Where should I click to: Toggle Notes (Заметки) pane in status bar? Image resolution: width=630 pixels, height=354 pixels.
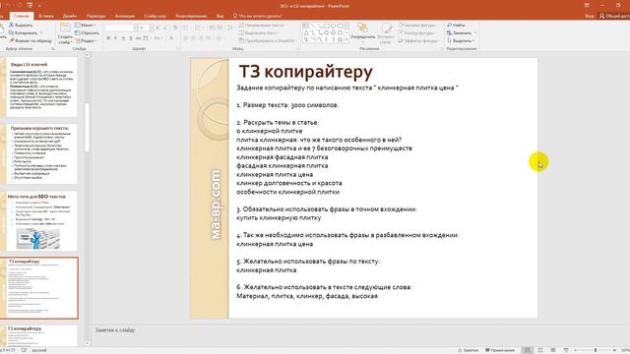pos(469,350)
